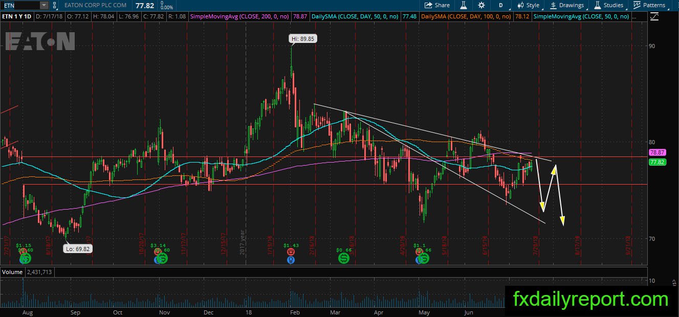The height and width of the screenshot is (317, 679).
Task: Click the 6/15/18 expiration date marker
Action: pyautogui.click(x=485, y=245)
